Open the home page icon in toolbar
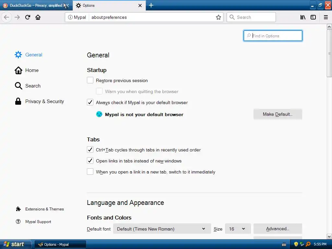The image size is (332, 249). (x=38, y=17)
